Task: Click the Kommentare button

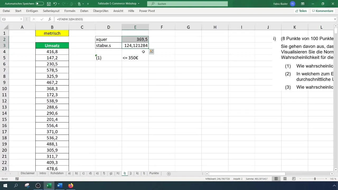Action: pos(322,11)
